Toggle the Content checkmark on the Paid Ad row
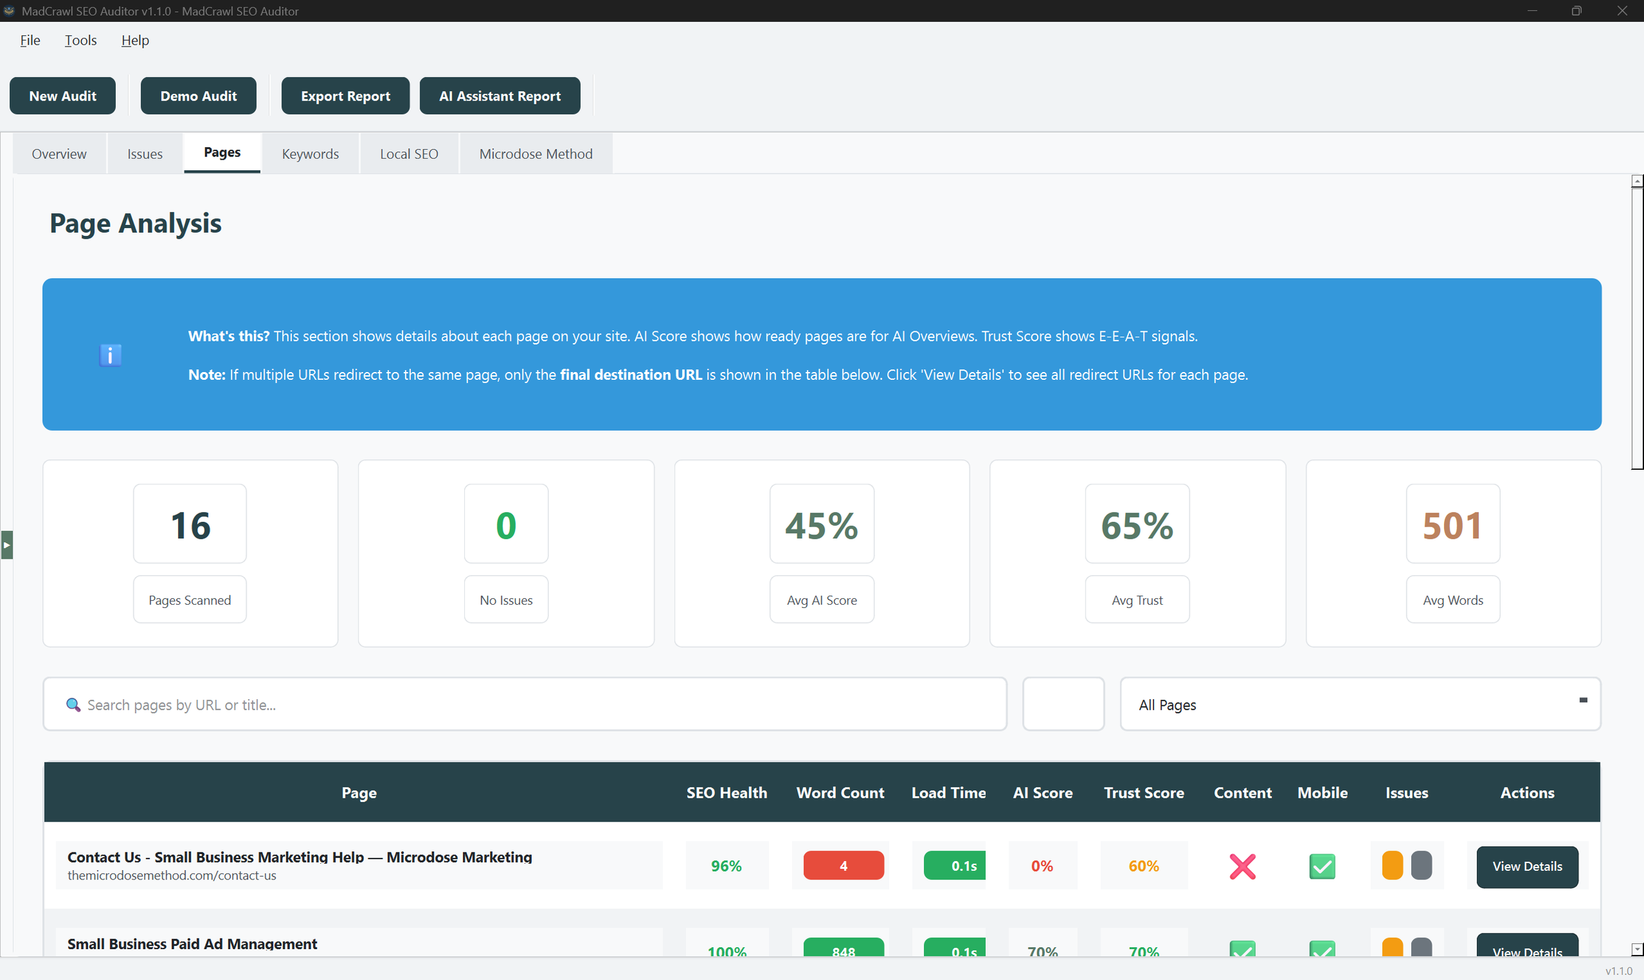 coord(1242,951)
